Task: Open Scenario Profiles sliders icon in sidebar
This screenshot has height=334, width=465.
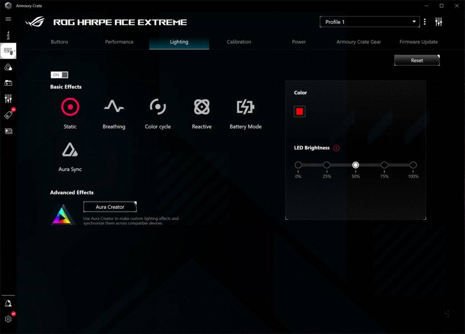Action: point(8,99)
